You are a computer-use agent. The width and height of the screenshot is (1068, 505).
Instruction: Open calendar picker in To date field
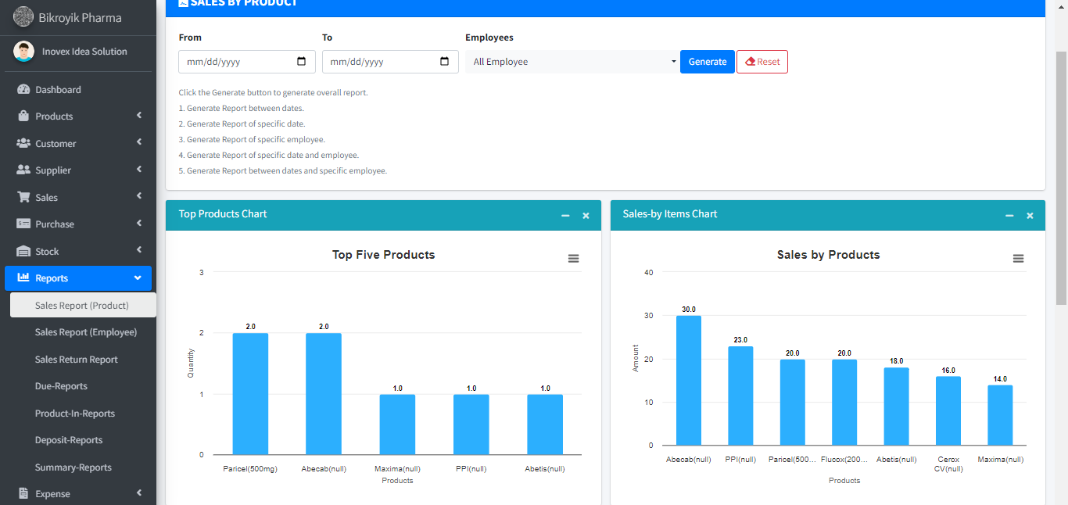coord(445,62)
